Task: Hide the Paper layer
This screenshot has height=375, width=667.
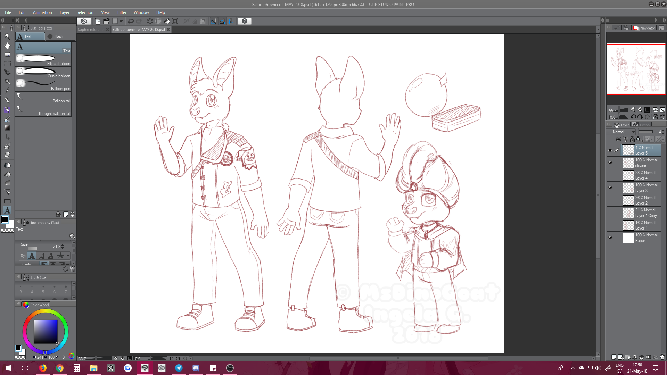Action: pos(610,238)
